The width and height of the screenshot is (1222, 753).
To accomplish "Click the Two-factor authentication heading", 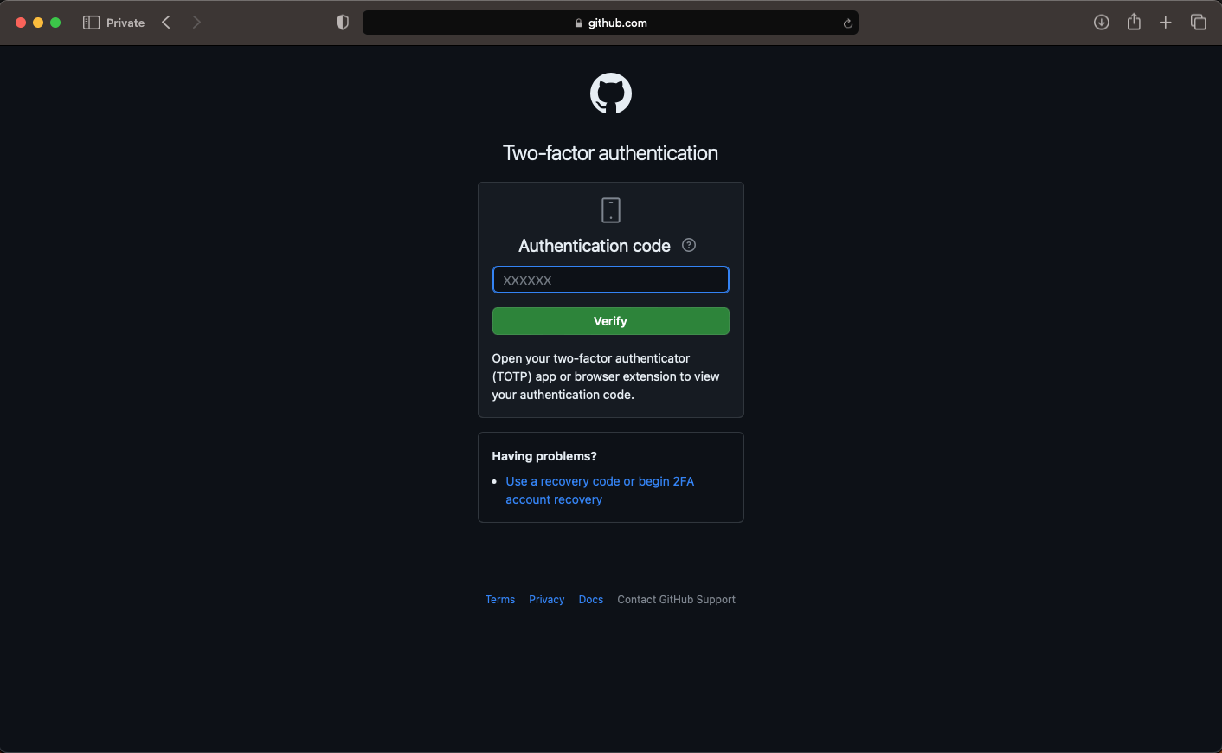I will click(611, 153).
